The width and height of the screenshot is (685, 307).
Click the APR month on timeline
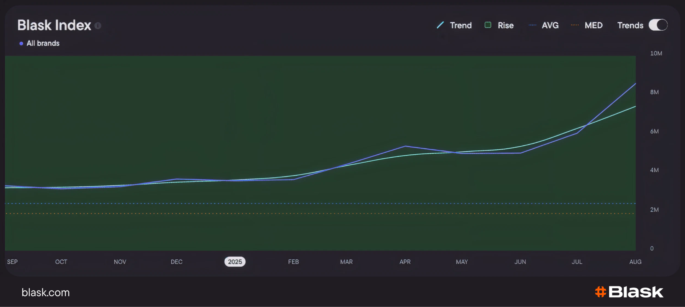click(x=405, y=262)
